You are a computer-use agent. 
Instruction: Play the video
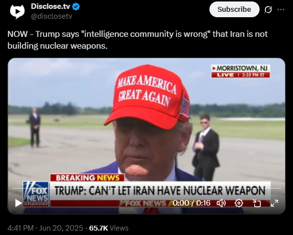point(18,203)
